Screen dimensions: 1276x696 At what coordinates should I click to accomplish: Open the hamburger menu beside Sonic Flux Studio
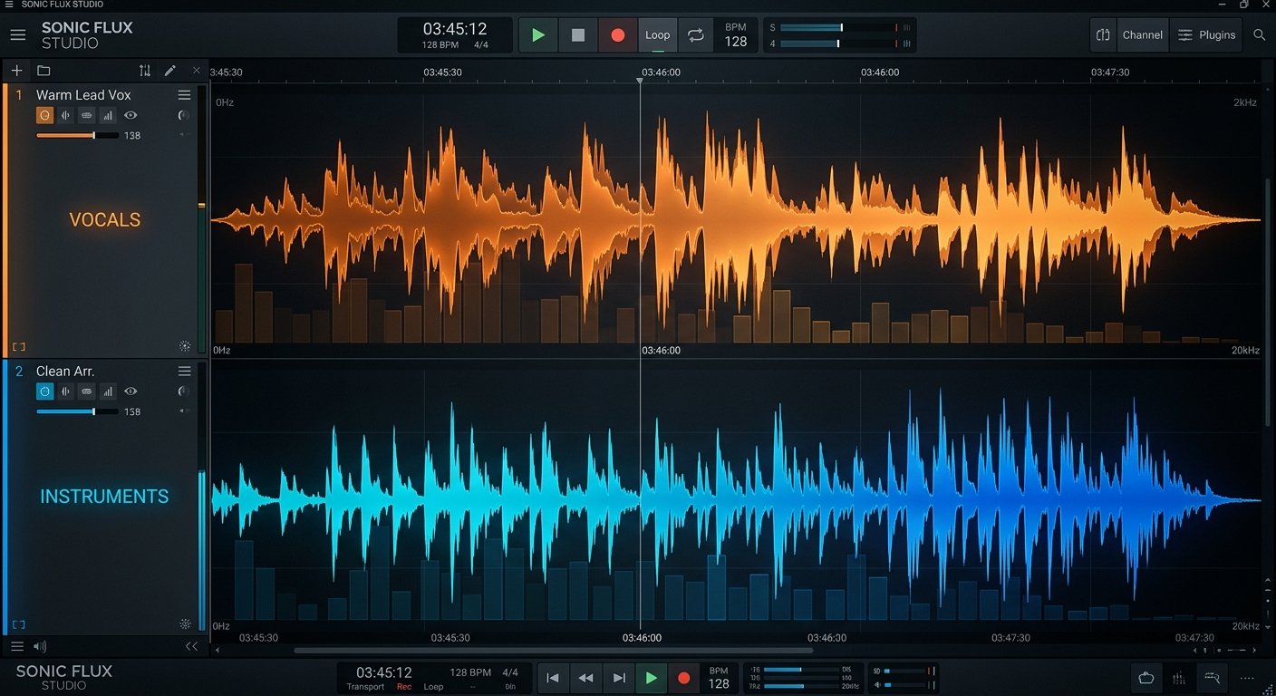point(17,35)
